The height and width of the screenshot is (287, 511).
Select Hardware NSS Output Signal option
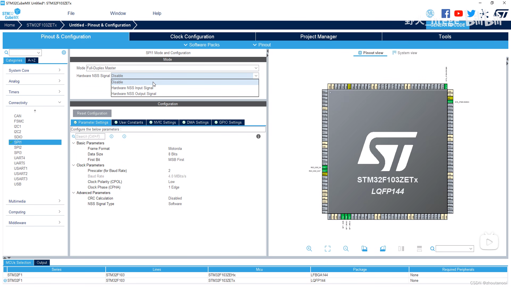(133, 94)
